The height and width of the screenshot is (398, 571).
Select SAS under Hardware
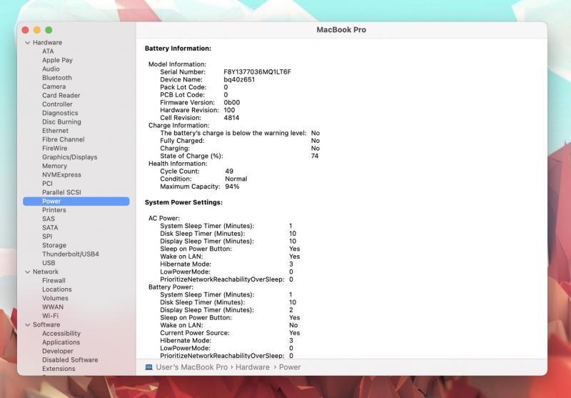pyautogui.click(x=49, y=219)
